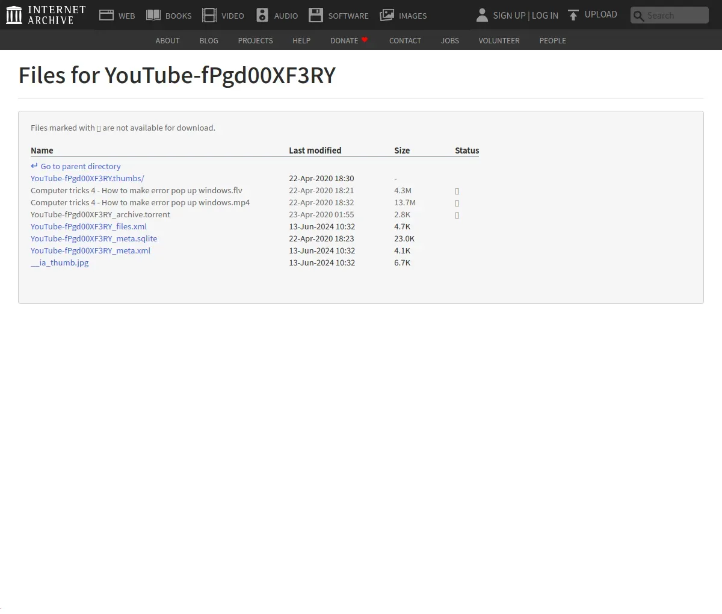
Task: Open the YouTube-fPgd00XF3RY.thumbs/ folder
Action: tap(87, 178)
